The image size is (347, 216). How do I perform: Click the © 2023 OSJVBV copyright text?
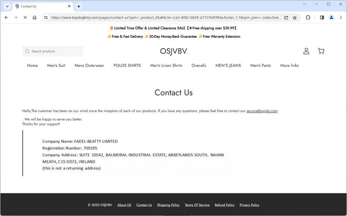pyautogui.click(x=100, y=205)
